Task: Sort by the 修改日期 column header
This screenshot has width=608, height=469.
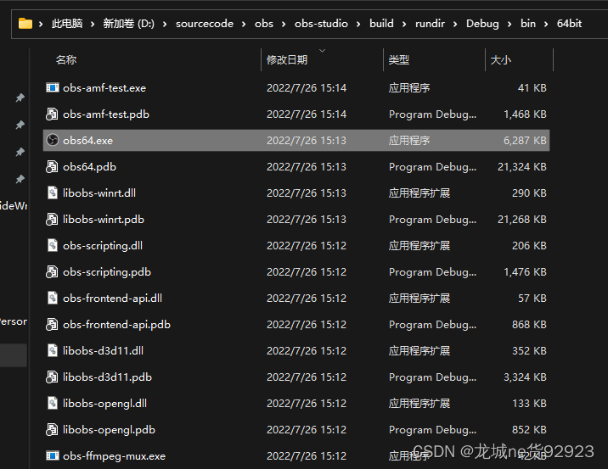Action: coord(286,59)
